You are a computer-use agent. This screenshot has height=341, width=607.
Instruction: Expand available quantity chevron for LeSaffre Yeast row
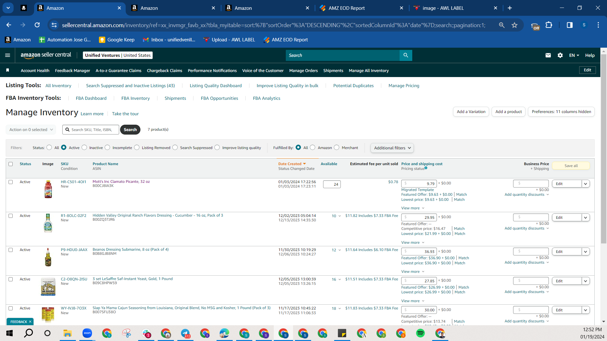340,279
